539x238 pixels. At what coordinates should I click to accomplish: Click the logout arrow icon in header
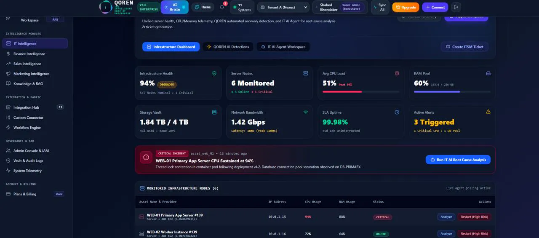tap(456, 7)
